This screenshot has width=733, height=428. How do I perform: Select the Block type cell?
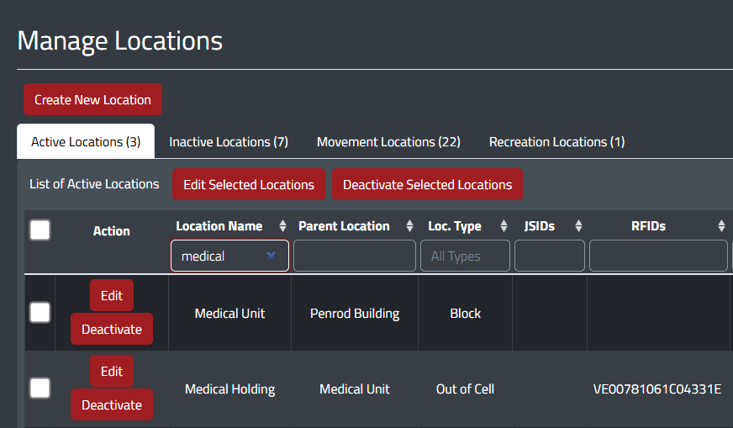(x=465, y=314)
